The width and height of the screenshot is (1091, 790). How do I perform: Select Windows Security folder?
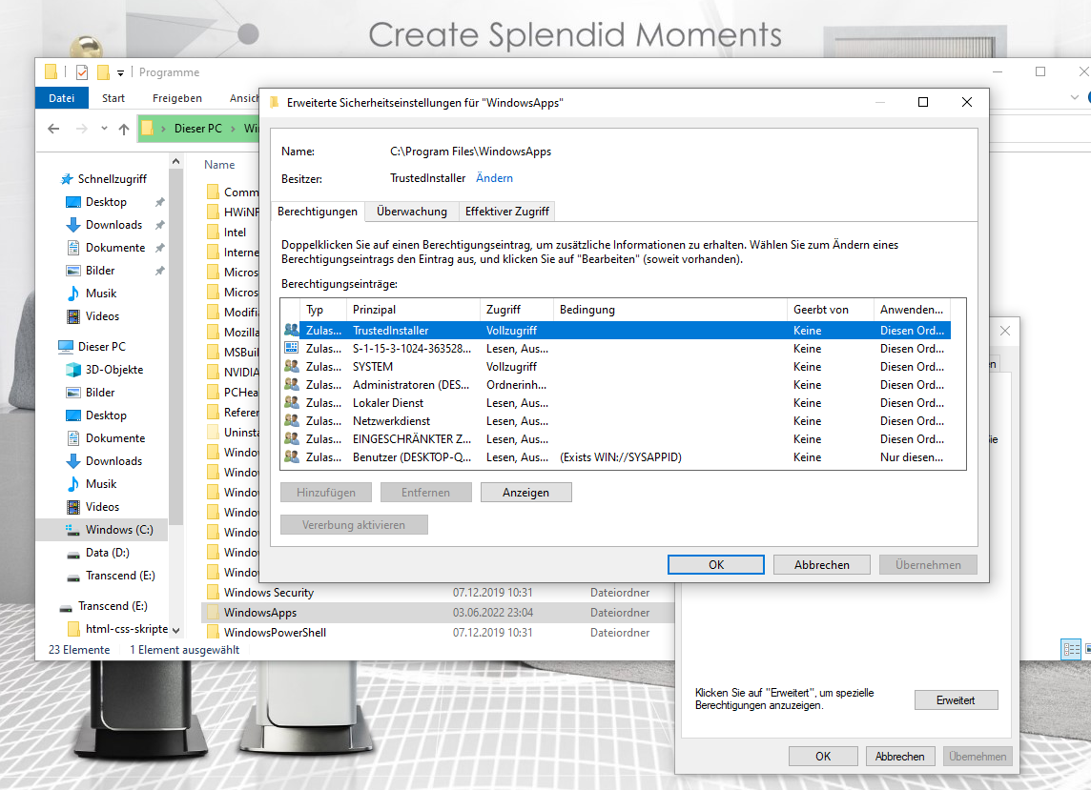269,593
